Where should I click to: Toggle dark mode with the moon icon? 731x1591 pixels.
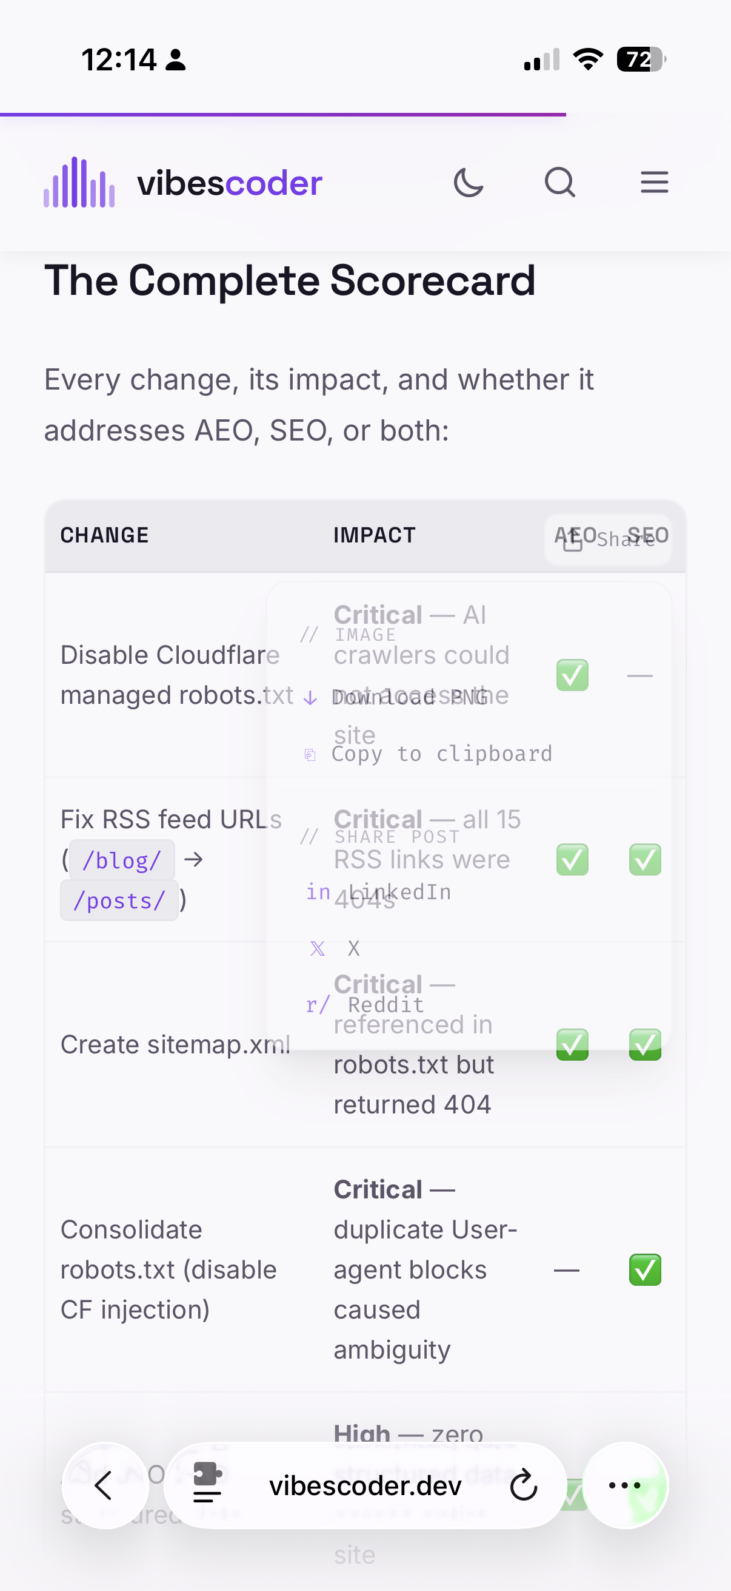point(468,182)
